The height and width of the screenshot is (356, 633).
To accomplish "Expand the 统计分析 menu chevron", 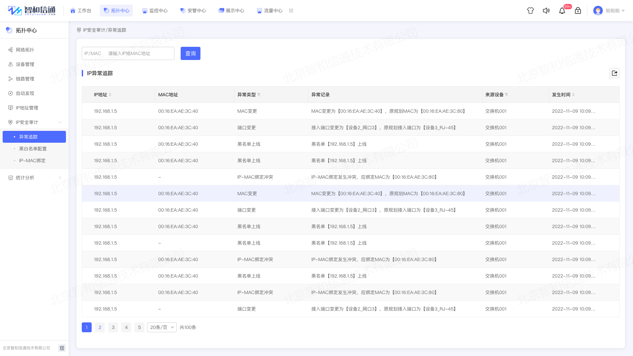I will (x=60, y=178).
